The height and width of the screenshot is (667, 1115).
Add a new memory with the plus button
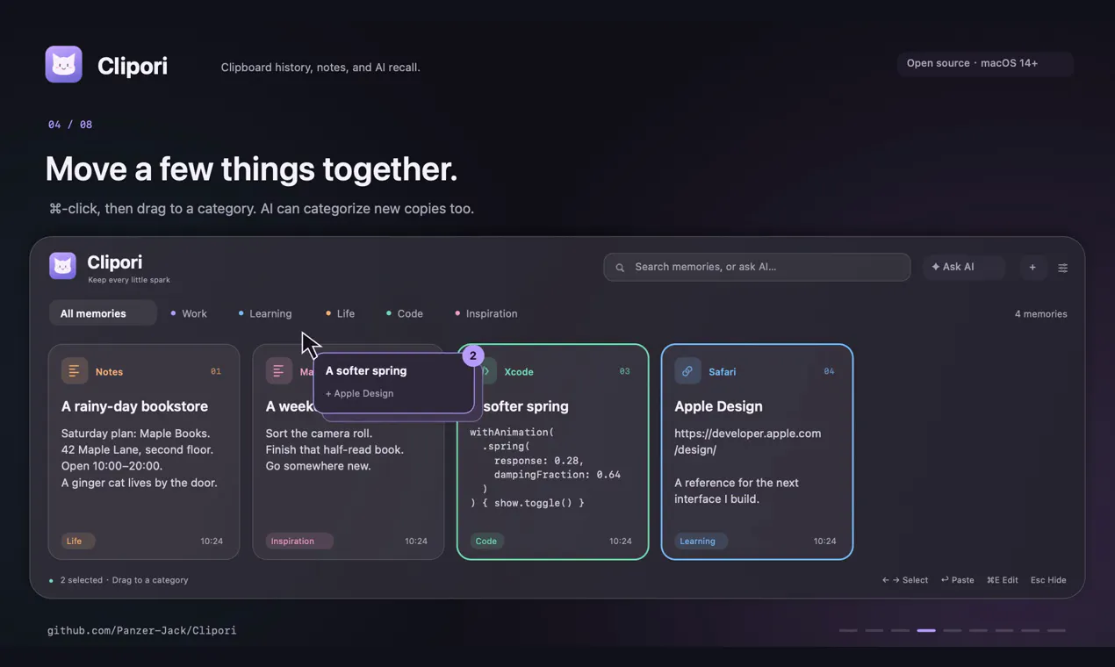tap(1032, 268)
